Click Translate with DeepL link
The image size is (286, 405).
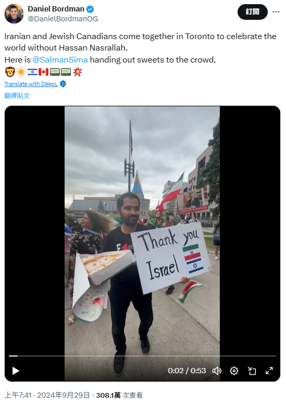click(31, 84)
